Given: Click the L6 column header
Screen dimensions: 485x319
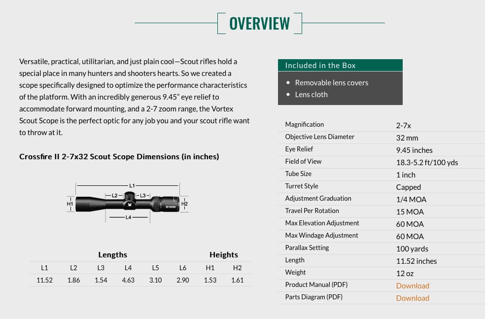Looking at the screenshot, I should click(x=183, y=268).
